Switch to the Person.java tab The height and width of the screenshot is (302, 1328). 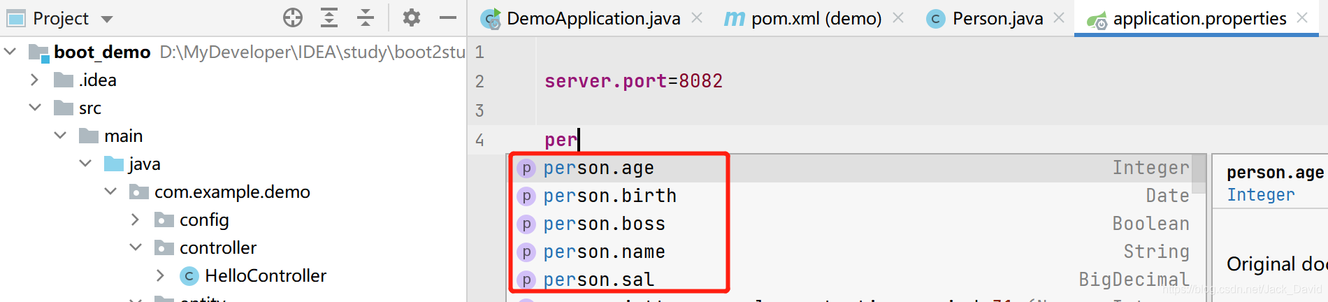click(997, 19)
